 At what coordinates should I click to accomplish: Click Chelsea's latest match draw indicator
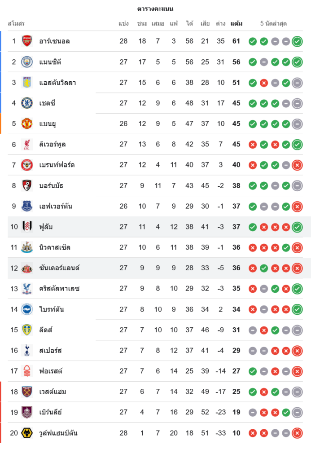297,103
